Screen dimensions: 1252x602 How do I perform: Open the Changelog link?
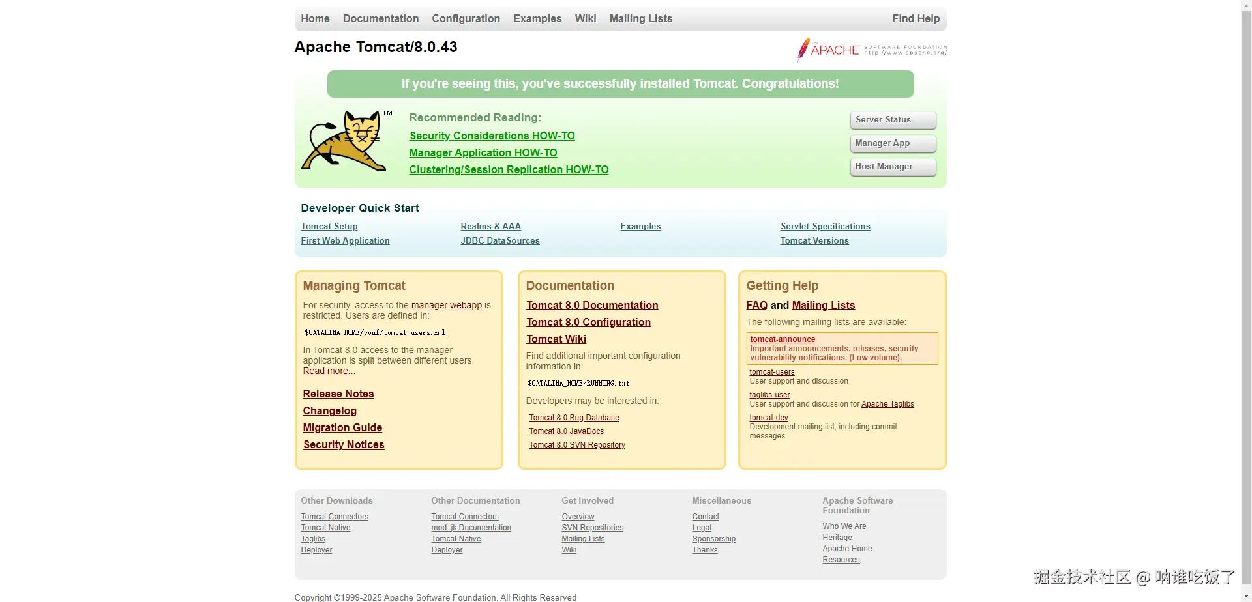[x=330, y=411]
